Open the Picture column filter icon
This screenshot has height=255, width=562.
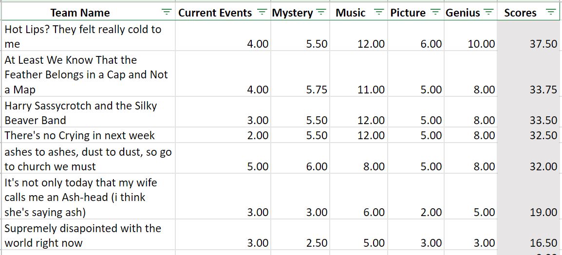(435, 12)
